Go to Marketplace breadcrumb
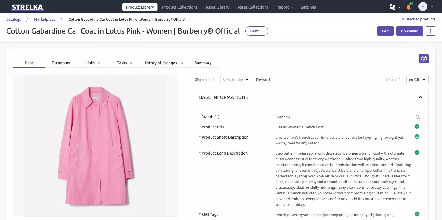 (x=45, y=19)
